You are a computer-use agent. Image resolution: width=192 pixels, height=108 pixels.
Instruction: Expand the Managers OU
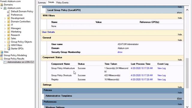[x=5, y=28]
